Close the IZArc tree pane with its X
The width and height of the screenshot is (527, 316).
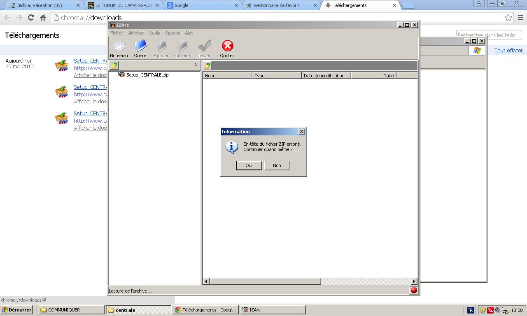tap(196, 65)
